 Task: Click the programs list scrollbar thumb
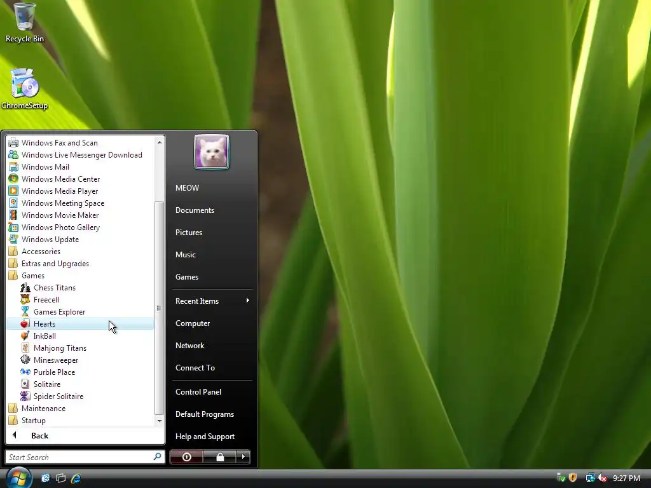point(160,308)
